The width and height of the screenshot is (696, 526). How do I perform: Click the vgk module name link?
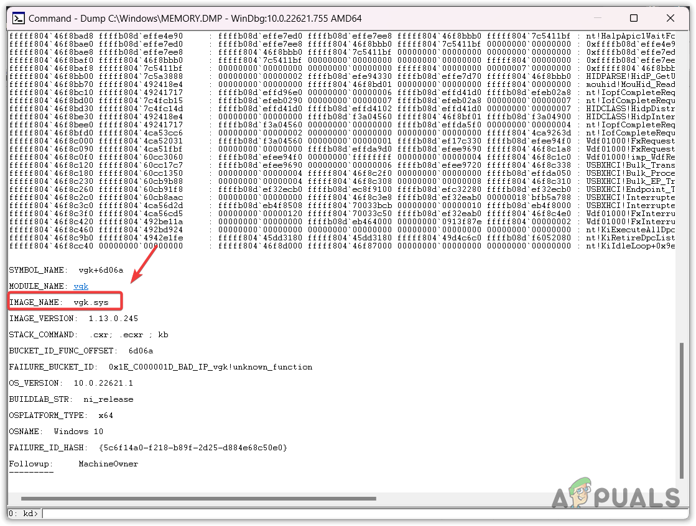pyautogui.click(x=81, y=286)
